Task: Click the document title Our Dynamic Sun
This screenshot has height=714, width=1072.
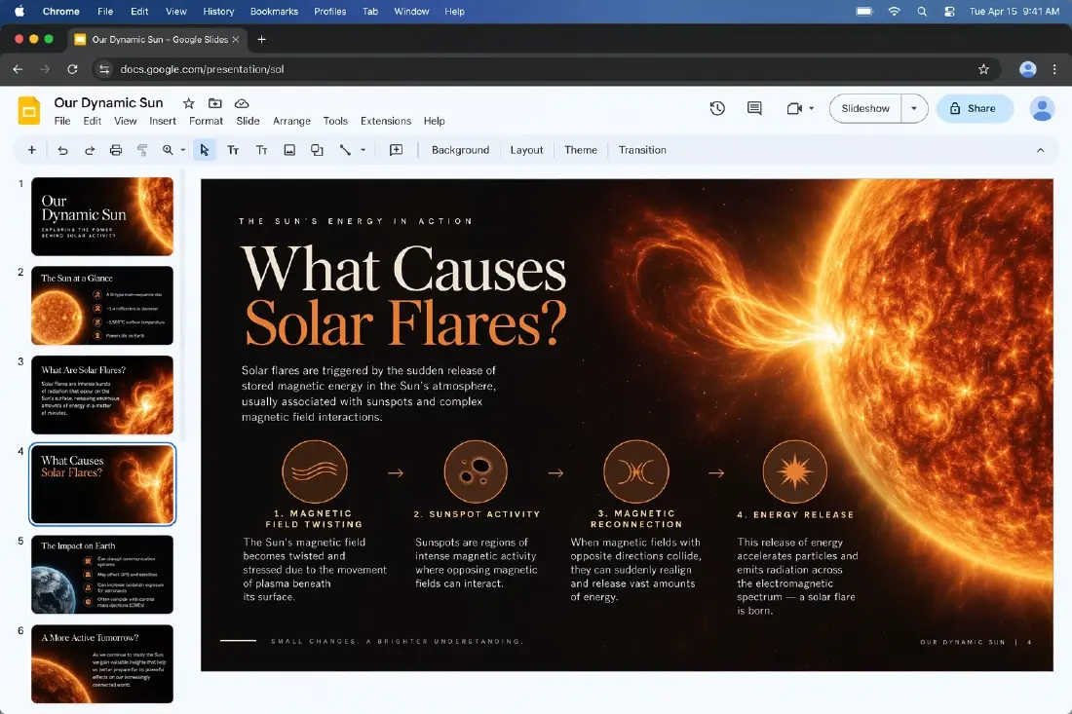Action: (x=109, y=102)
